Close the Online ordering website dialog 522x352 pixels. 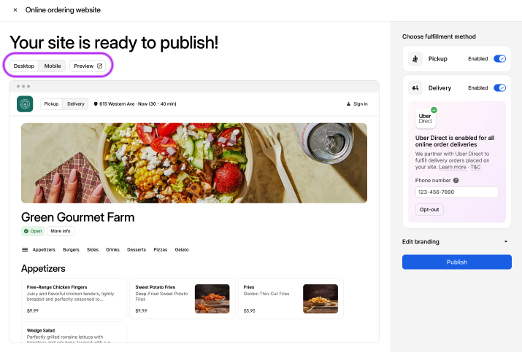click(15, 10)
